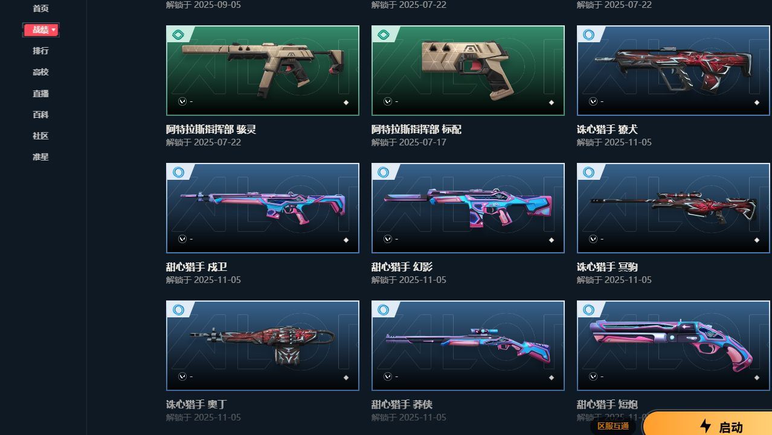Open 社区 in the sidebar
The height and width of the screenshot is (435, 772).
point(40,136)
